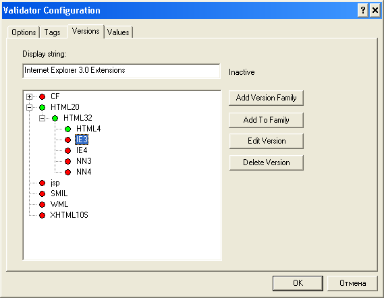The height and width of the screenshot is (298, 384).
Task: Open the Values tab
Action: (118, 32)
